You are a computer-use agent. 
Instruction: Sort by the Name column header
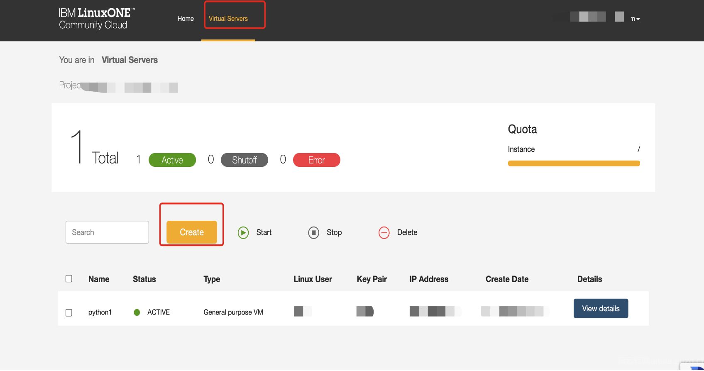(99, 279)
